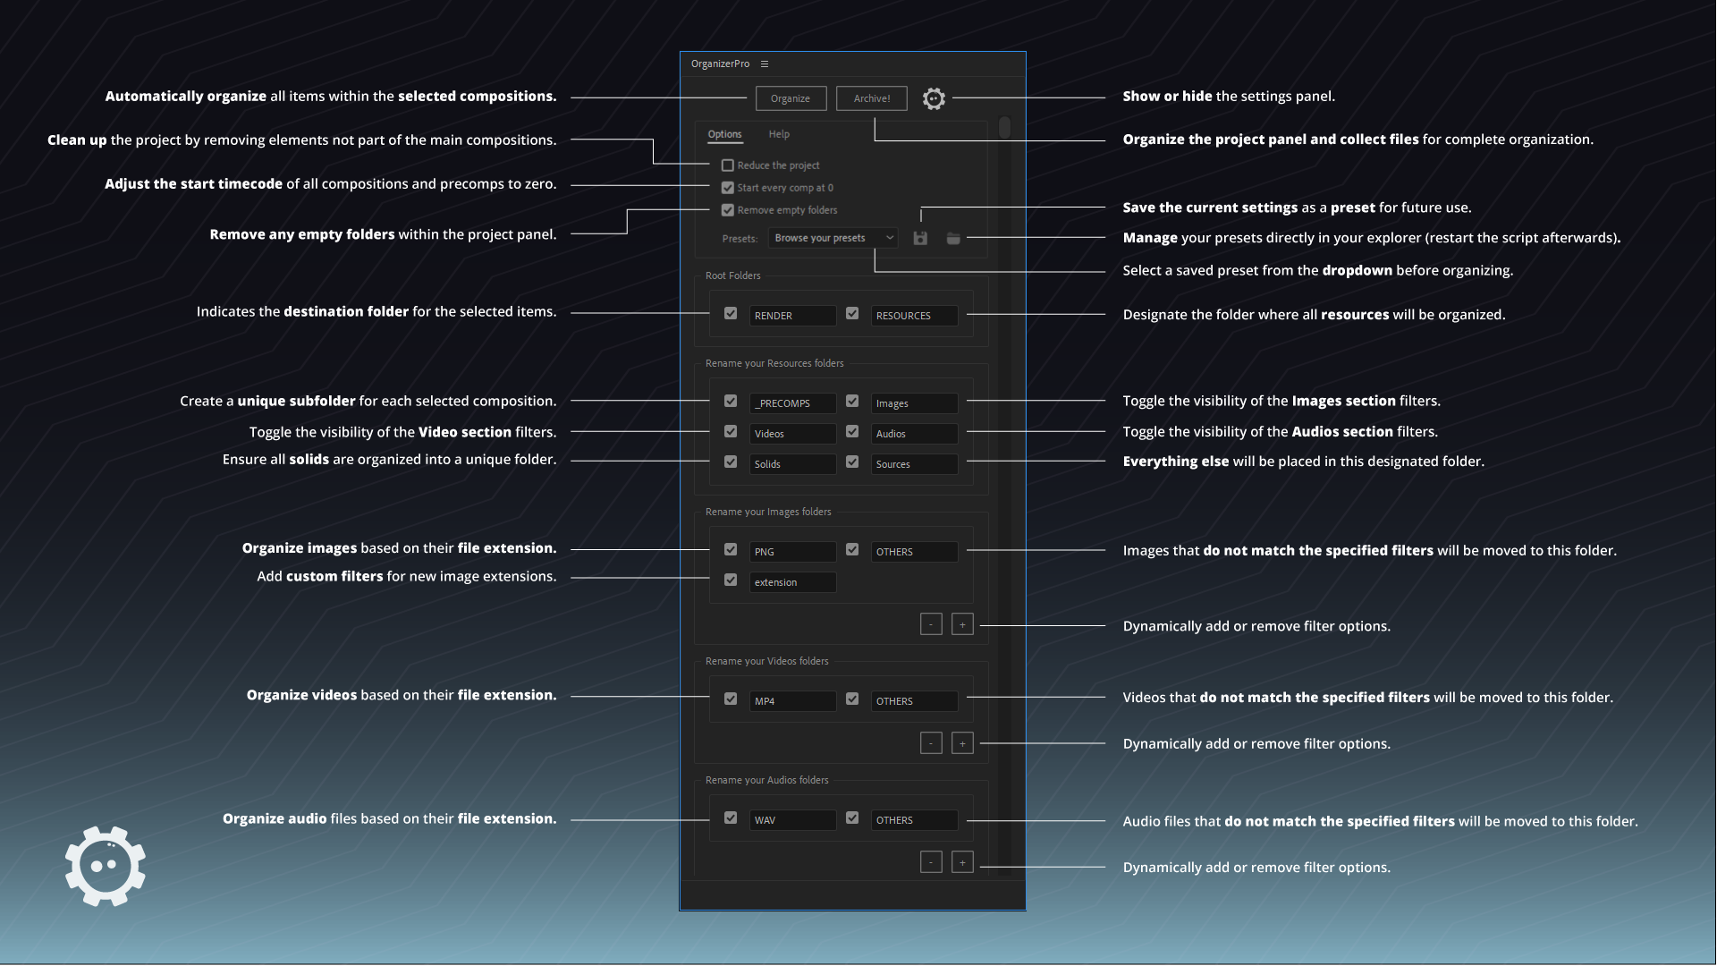Add a Videos filter with plus
1717x966 pixels.
pos(962,743)
